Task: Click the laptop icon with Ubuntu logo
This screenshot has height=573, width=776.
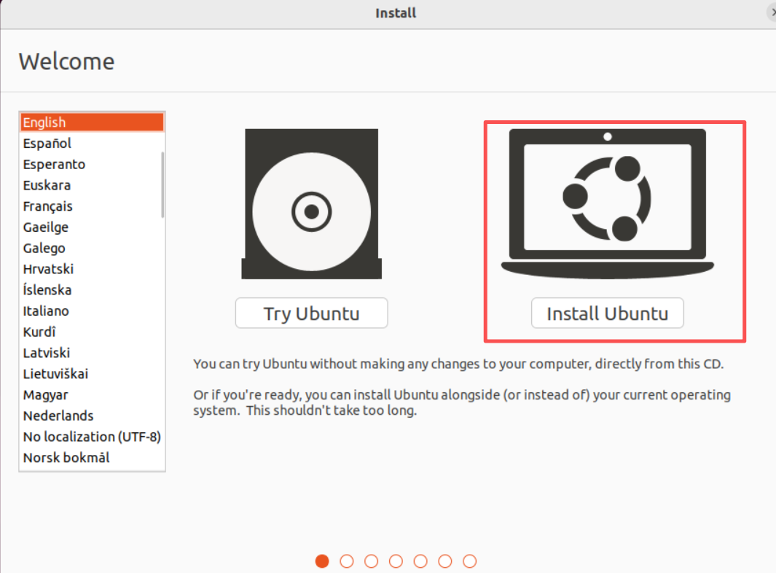Action: (x=607, y=203)
